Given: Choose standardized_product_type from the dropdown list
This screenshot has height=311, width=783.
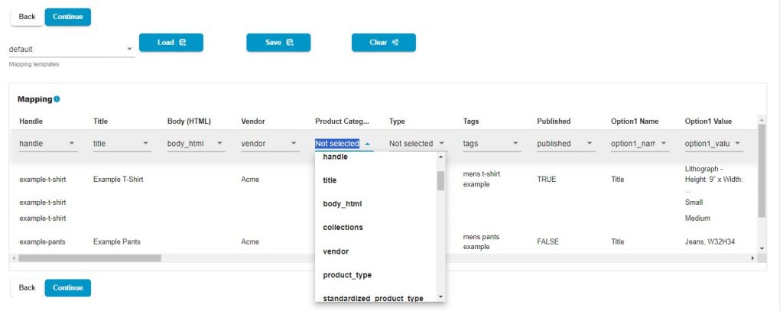Looking at the screenshot, I should [375, 297].
